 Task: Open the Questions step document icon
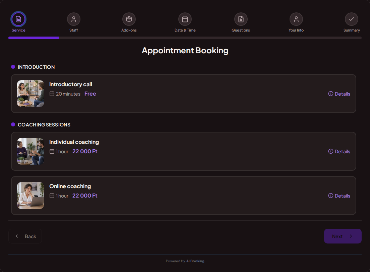point(241,19)
